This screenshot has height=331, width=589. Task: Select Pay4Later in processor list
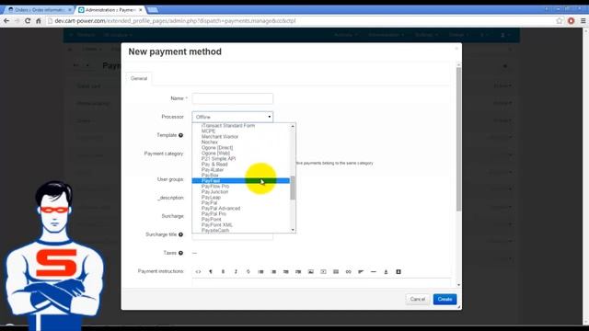tap(213, 170)
